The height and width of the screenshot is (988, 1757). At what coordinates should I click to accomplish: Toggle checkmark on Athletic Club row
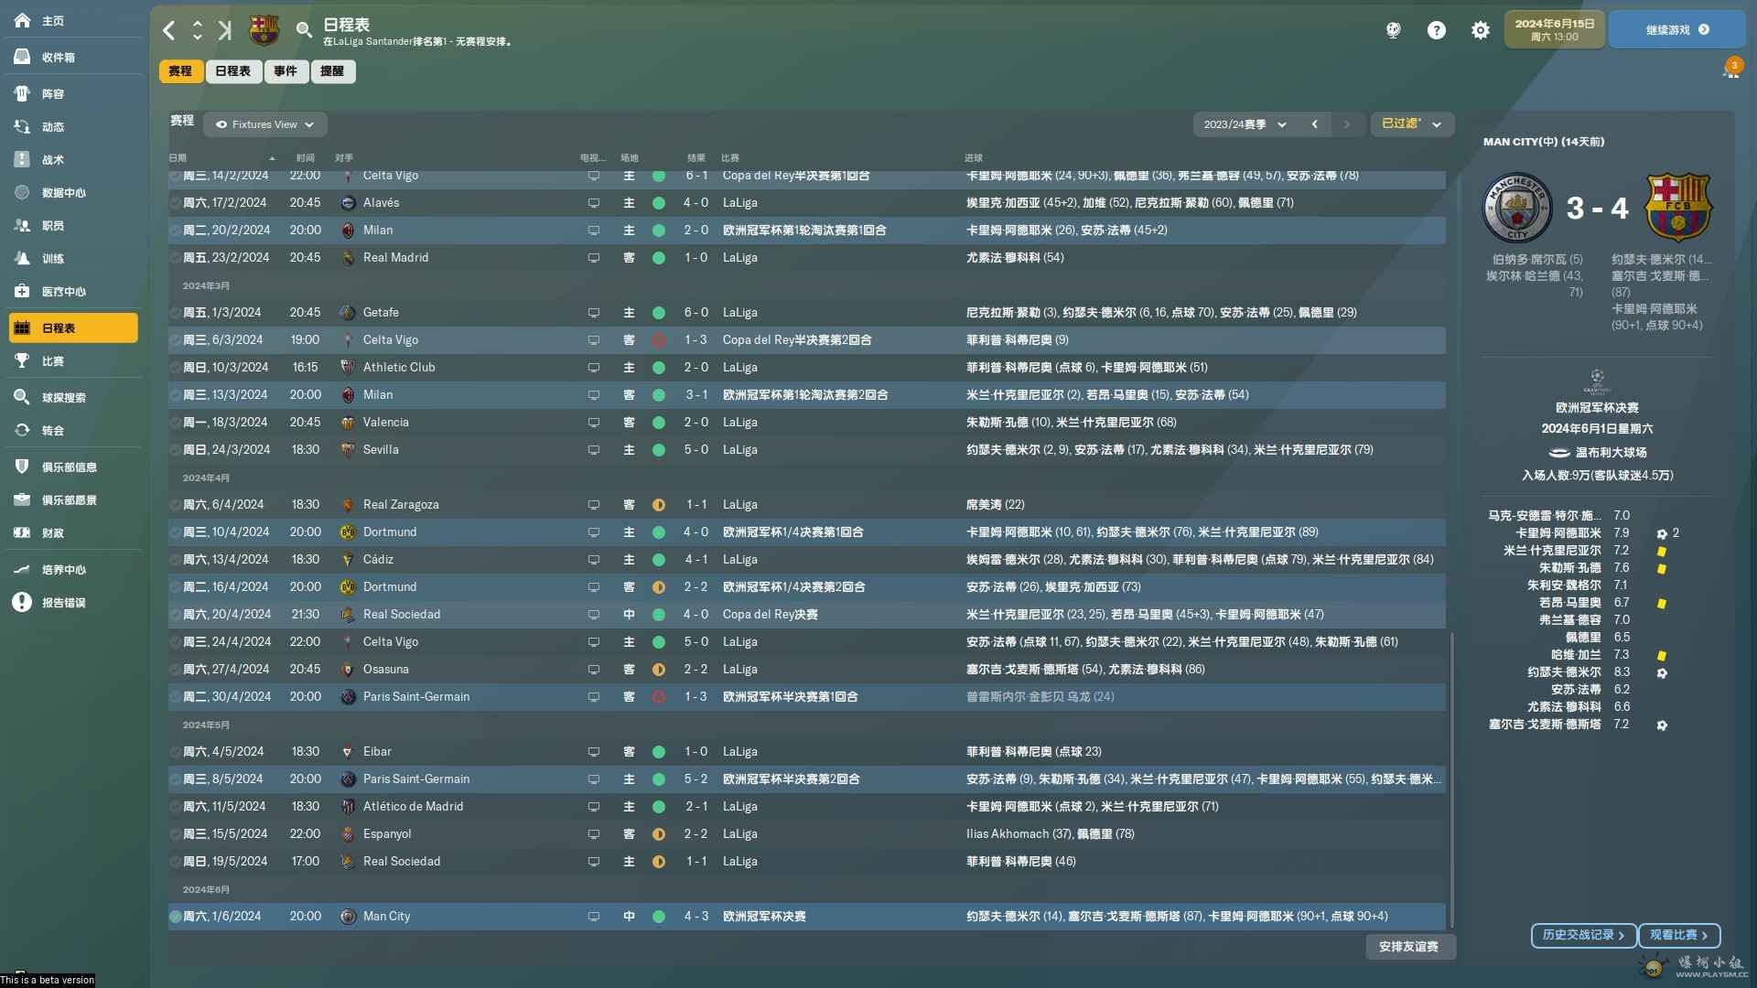176,368
